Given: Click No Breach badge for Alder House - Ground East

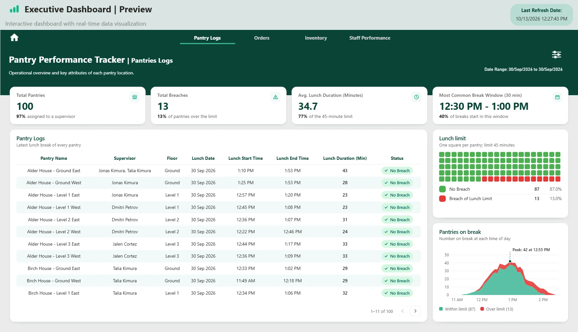Looking at the screenshot, I should coord(397,171).
